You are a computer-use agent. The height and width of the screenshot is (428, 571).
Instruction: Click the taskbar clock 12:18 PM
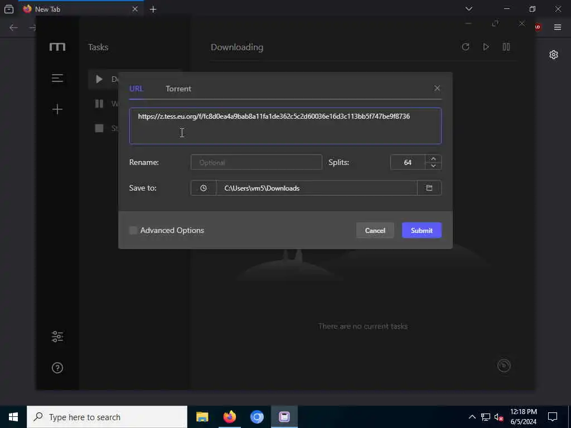(x=523, y=417)
